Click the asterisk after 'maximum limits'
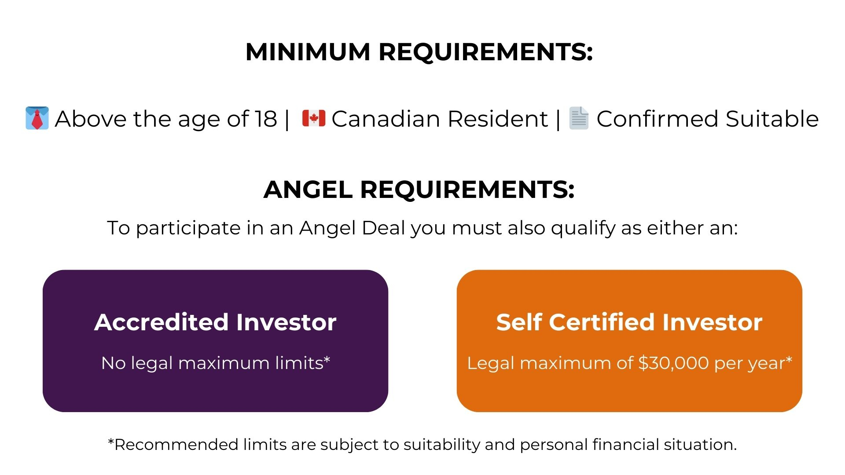The width and height of the screenshot is (845, 475). [x=327, y=359]
